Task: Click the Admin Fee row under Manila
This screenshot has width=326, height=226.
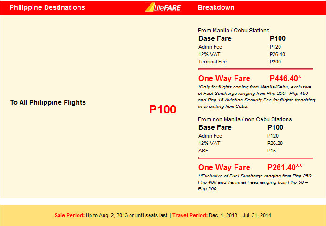Action: [240, 47]
